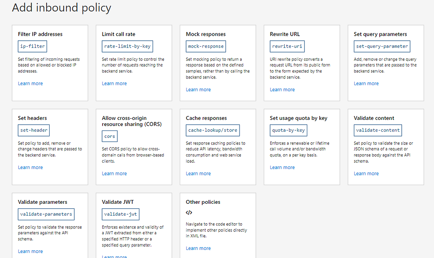Select the ip-filter policy tag
This screenshot has height=258, width=434.
click(x=32, y=46)
